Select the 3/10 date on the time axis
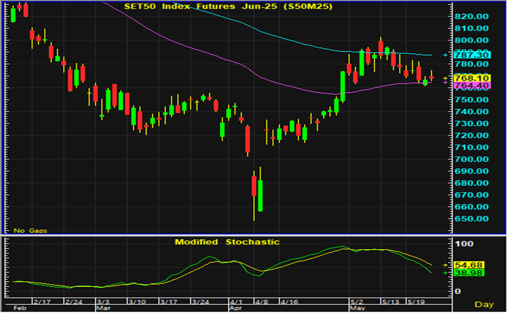 [x=137, y=303]
